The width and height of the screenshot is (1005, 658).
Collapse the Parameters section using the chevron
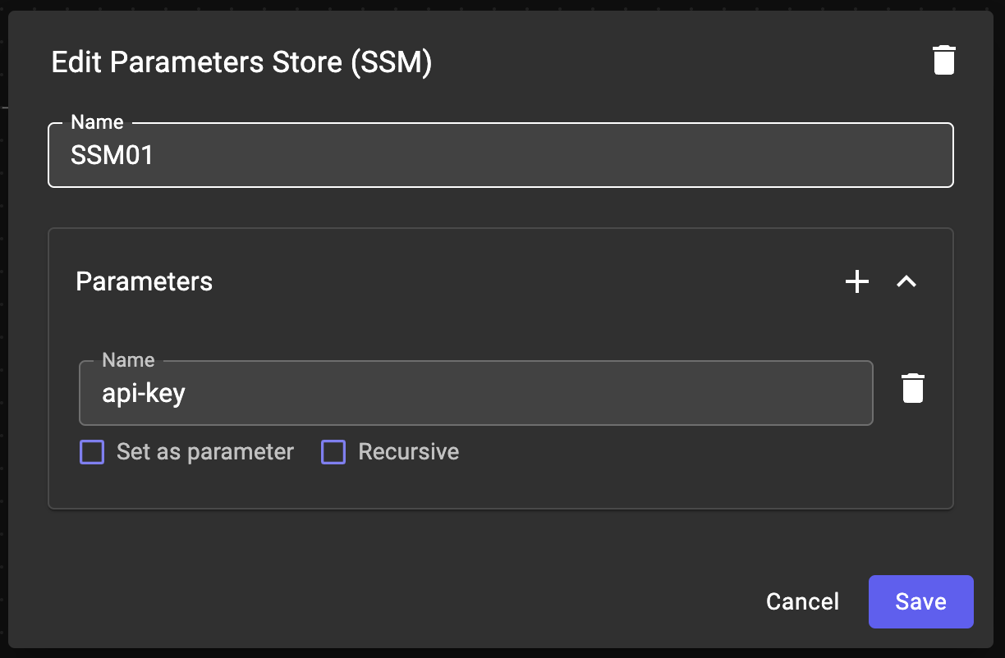pos(906,281)
